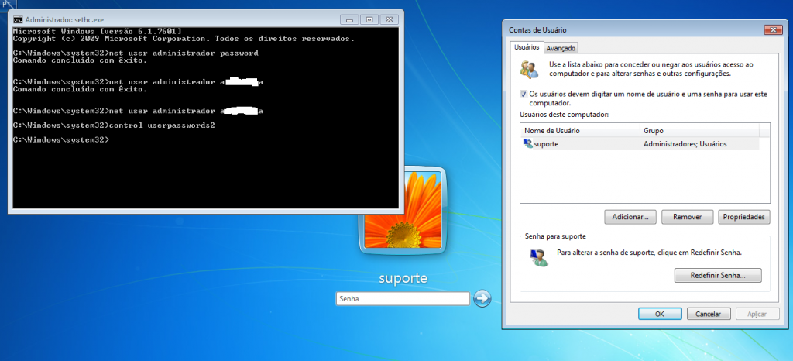Click the suporte name on login screen
This screenshot has width=793, height=361.
pyautogui.click(x=403, y=278)
